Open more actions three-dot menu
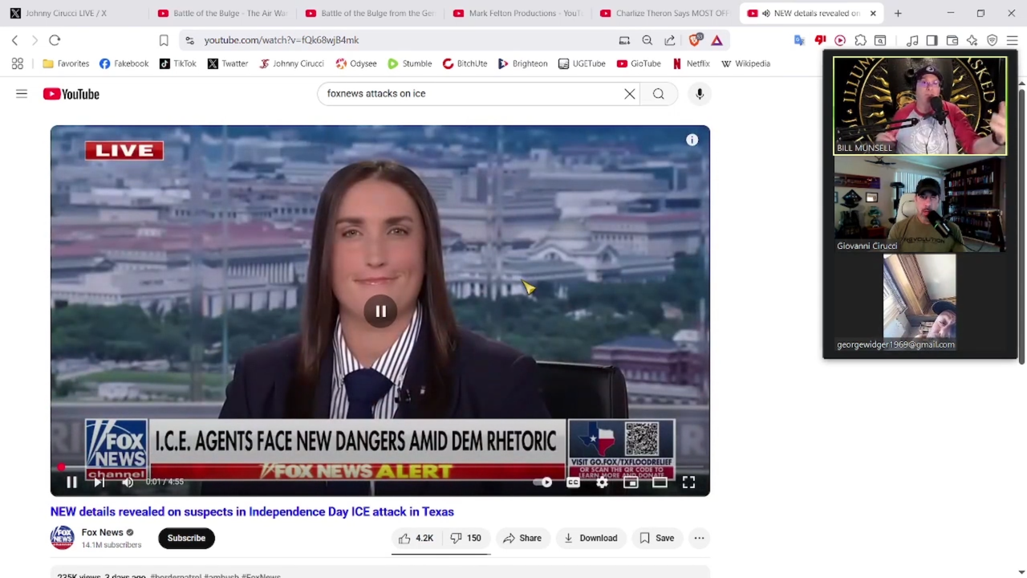The width and height of the screenshot is (1027, 578). 699,538
